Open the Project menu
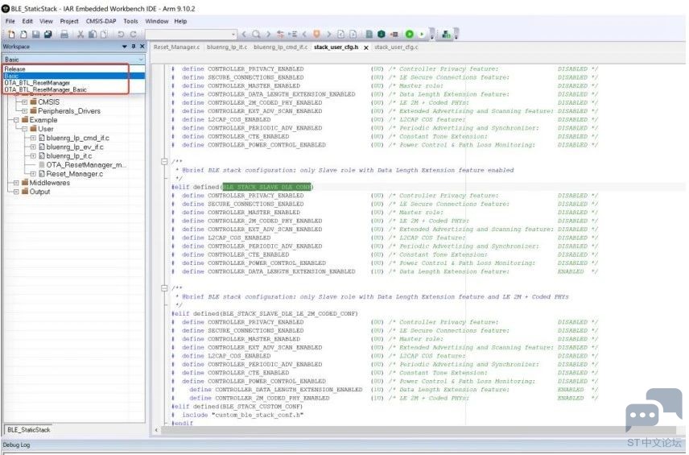The height and width of the screenshot is (455, 689). 69,21
